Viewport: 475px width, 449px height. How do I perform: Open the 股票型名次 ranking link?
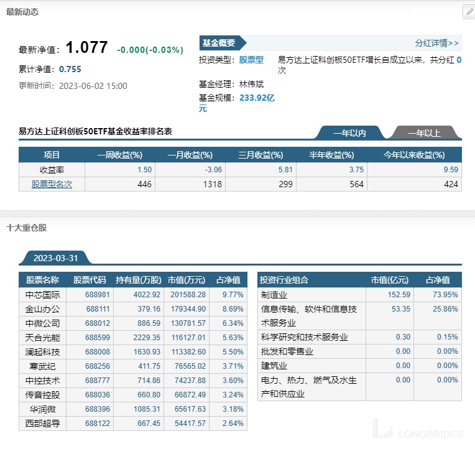pyautogui.click(x=52, y=184)
